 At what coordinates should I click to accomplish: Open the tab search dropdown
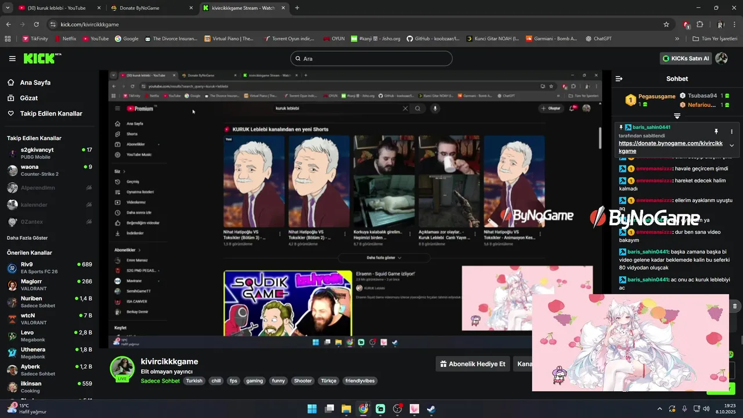8,8
